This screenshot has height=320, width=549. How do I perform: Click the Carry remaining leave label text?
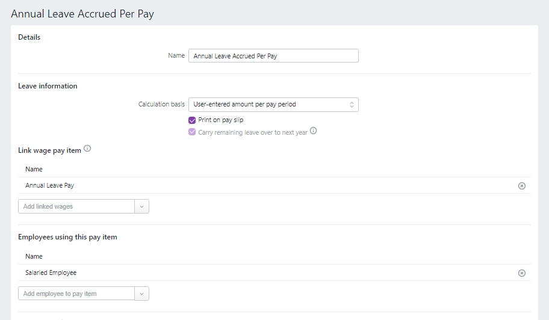[x=253, y=132]
